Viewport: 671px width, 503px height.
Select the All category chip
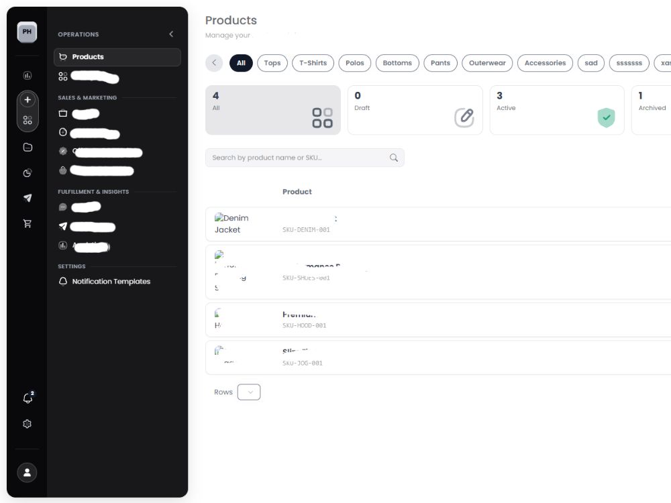[x=242, y=63]
